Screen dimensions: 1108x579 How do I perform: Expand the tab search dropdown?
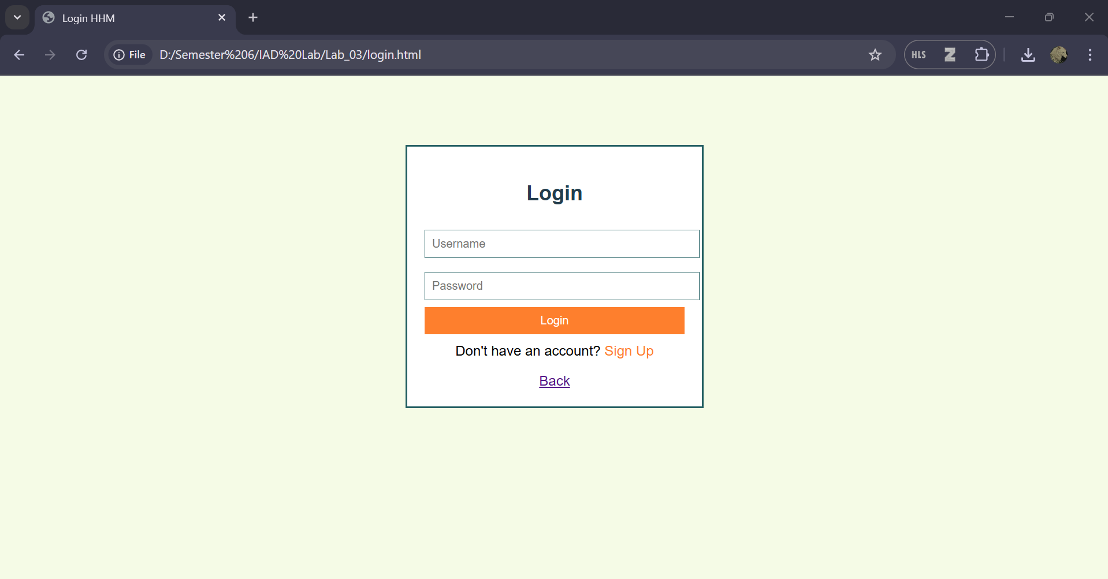coord(17,17)
